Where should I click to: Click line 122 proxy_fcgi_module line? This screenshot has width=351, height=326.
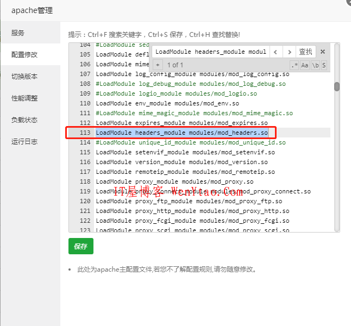tap(192, 221)
